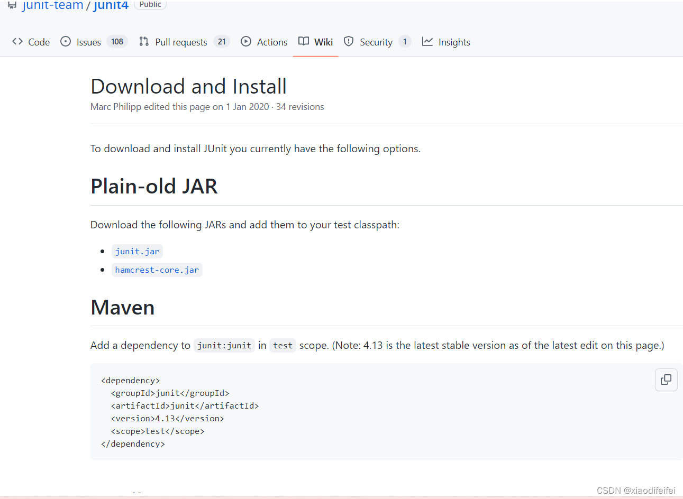Click the Public visibility label
This screenshot has height=499, width=683.
click(150, 4)
